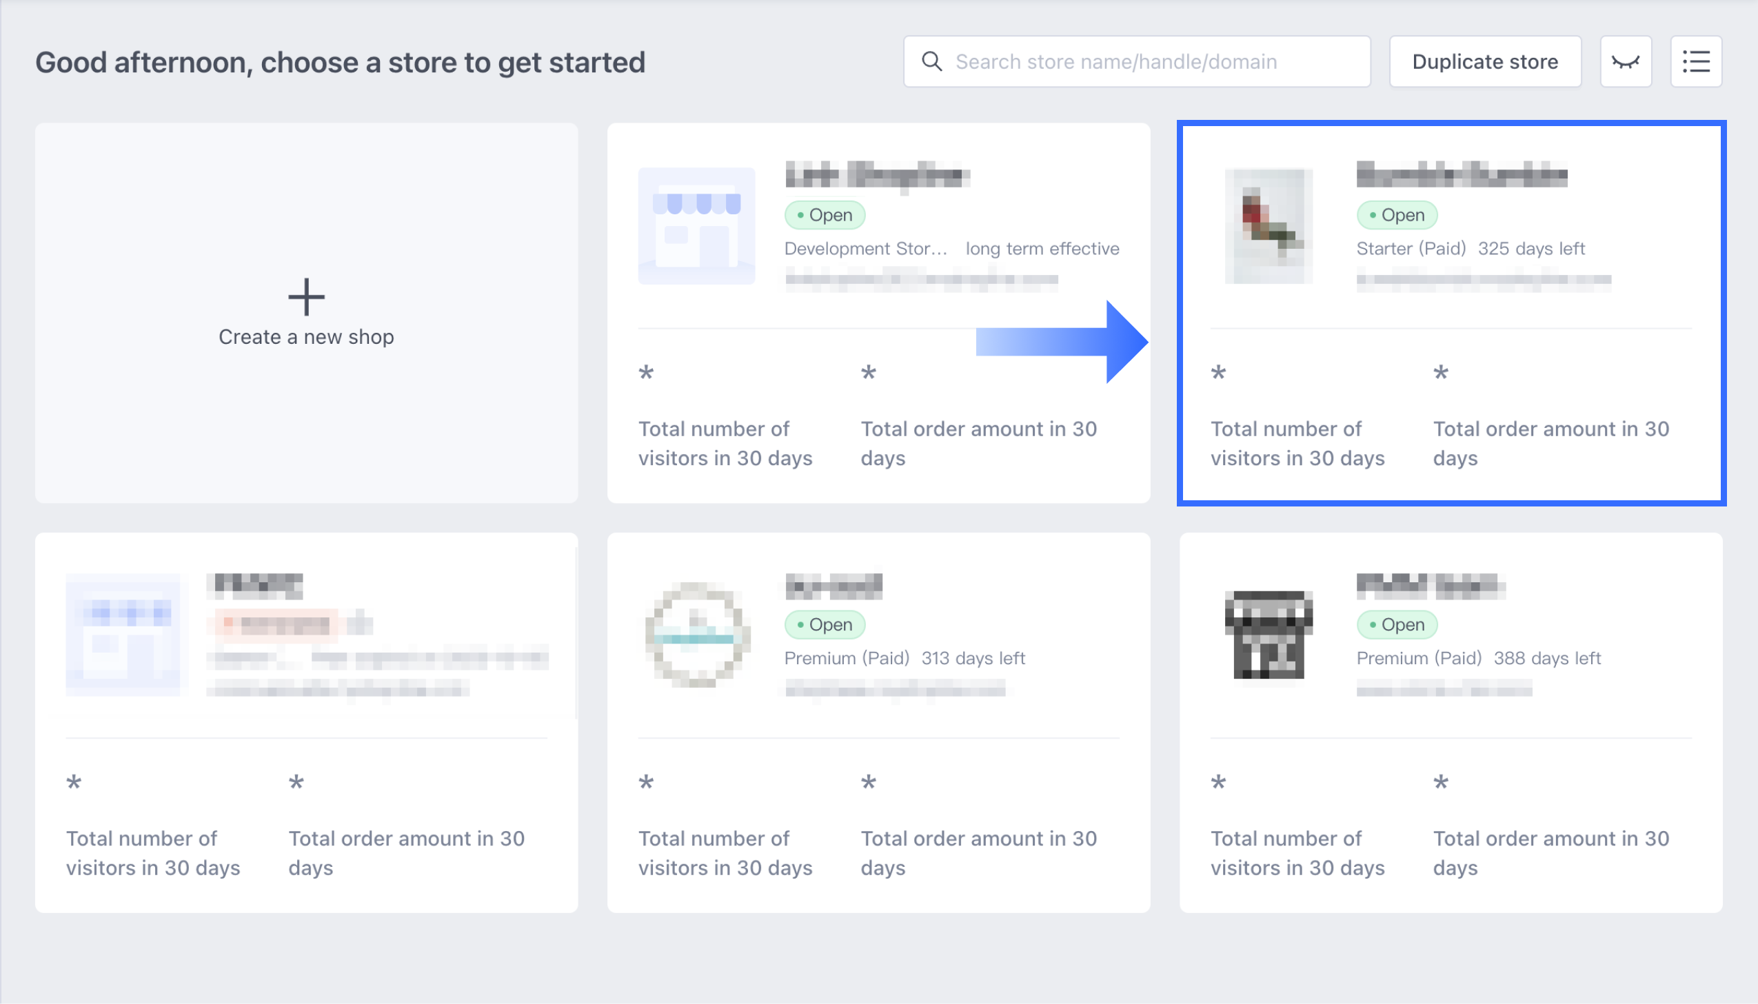Click Open badge on 388-day Premium store
This screenshot has width=1758, height=1004.
(1397, 625)
